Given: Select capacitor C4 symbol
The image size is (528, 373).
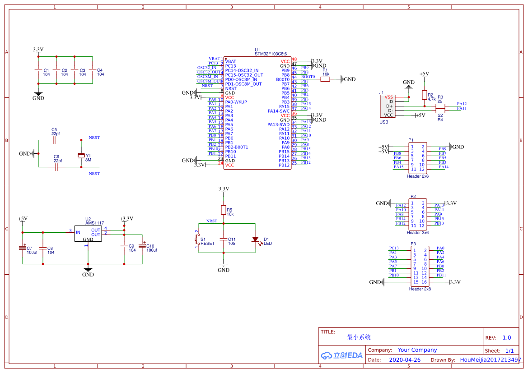Looking at the screenshot, I should pos(93,70).
